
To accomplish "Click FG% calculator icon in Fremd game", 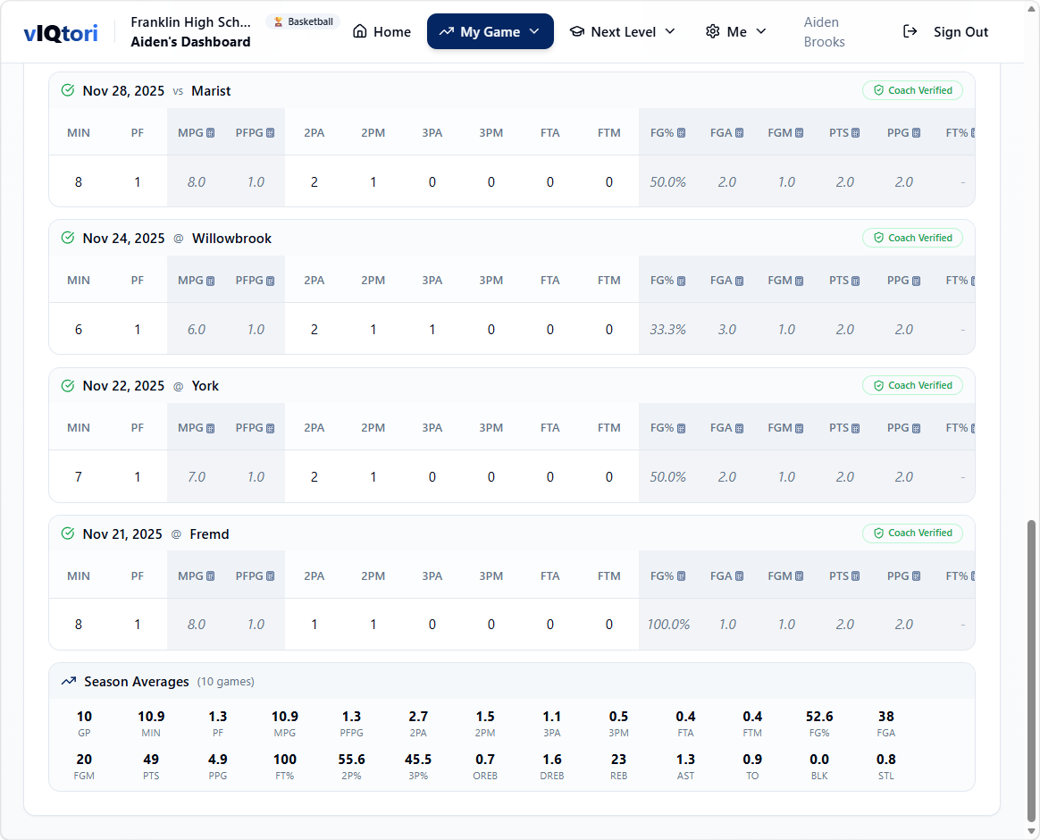I will click(681, 575).
